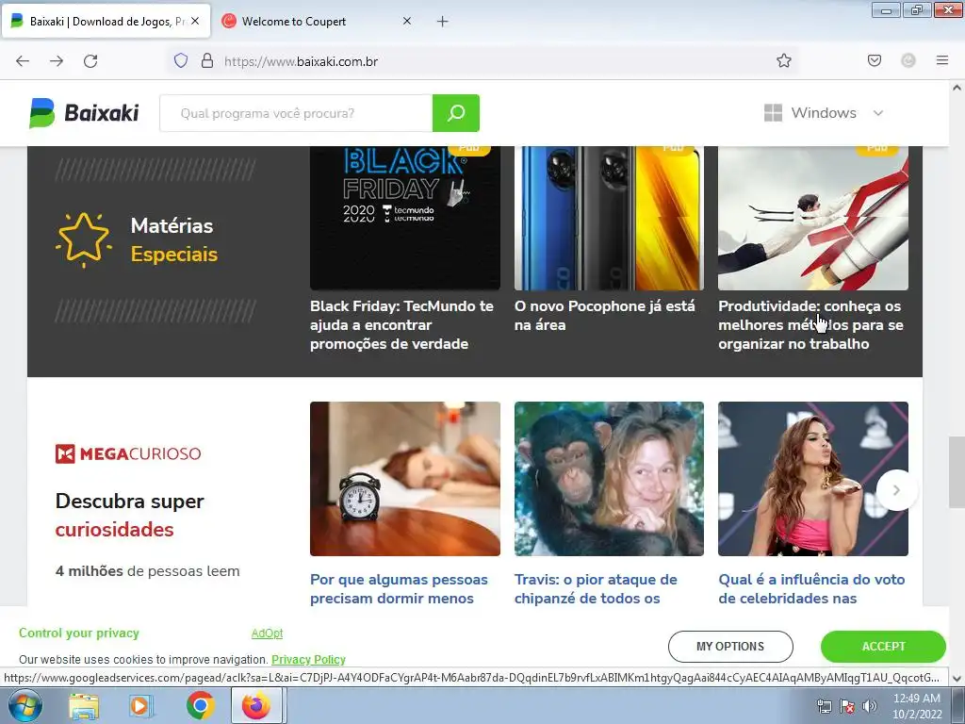Open the Windows Start menu
Screen dimensions: 965x724
pos(25,705)
